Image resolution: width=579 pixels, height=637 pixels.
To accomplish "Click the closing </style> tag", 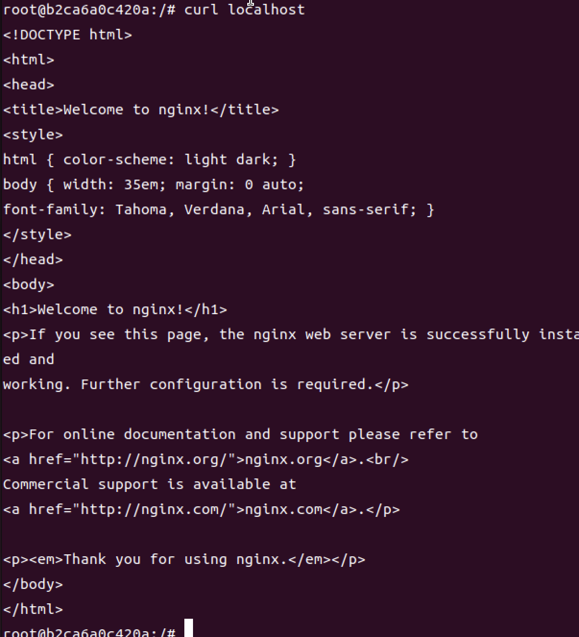I will click(x=37, y=235).
